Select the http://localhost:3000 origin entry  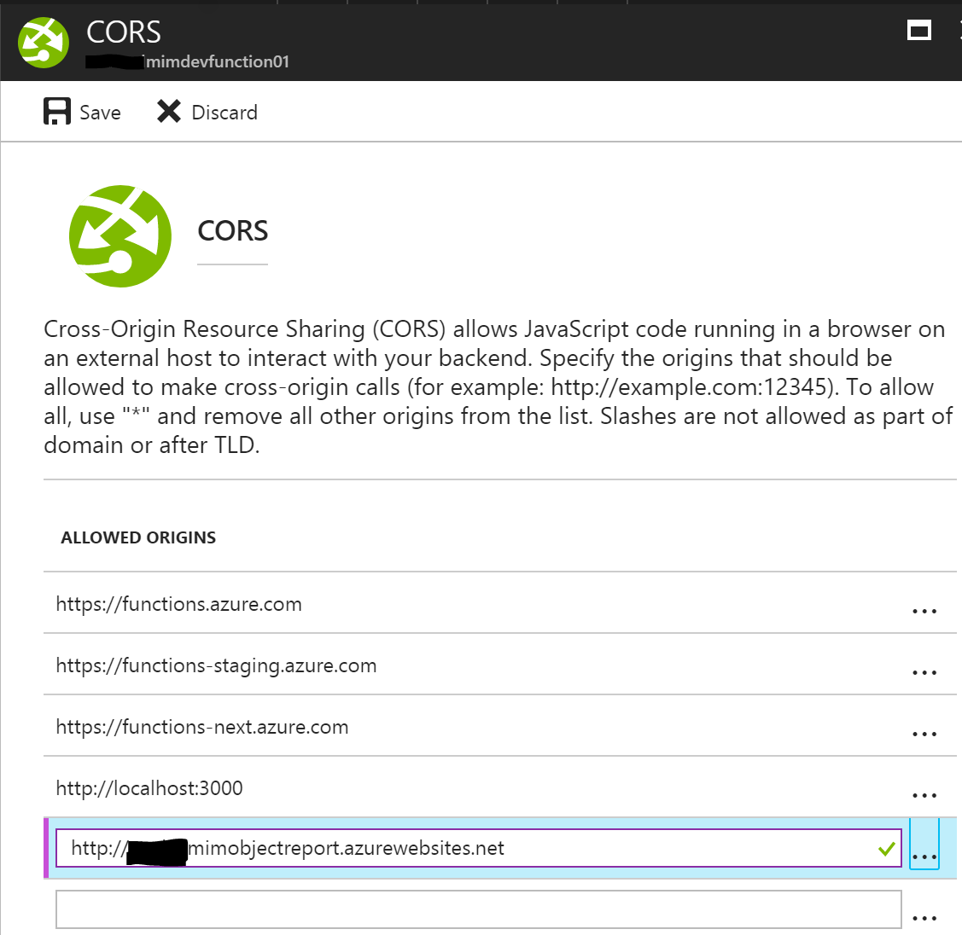pos(149,788)
